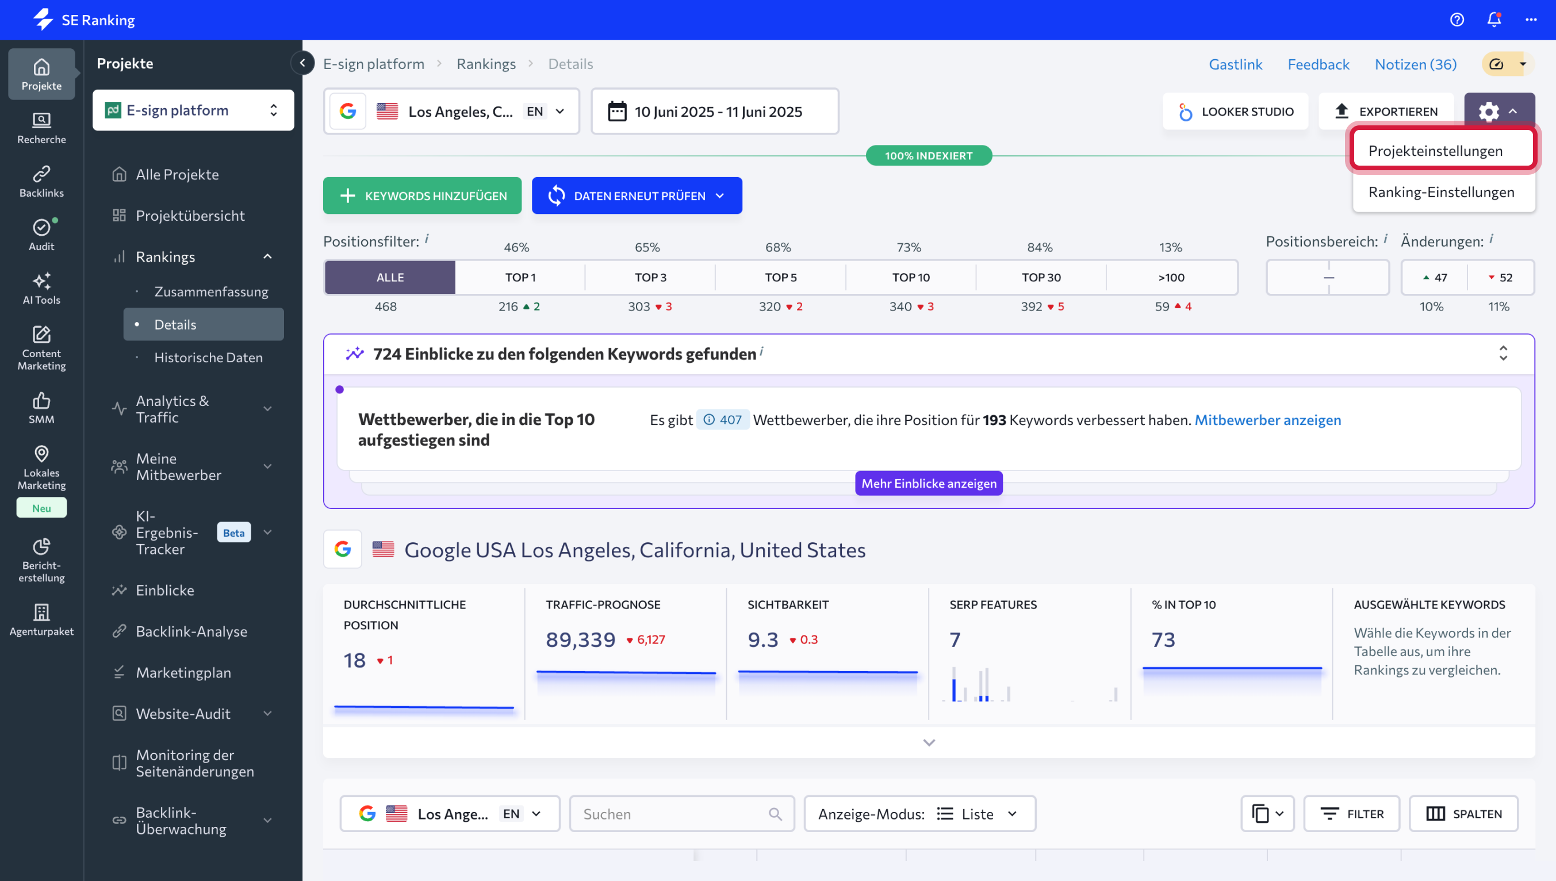Click the Positionsfilter info icon

[427, 239]
